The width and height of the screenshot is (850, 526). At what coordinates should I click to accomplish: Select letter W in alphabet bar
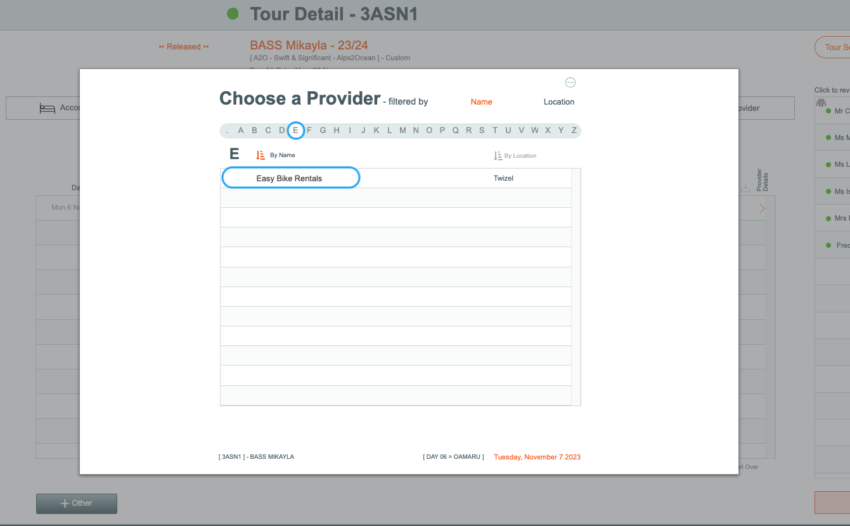[535, 131]
